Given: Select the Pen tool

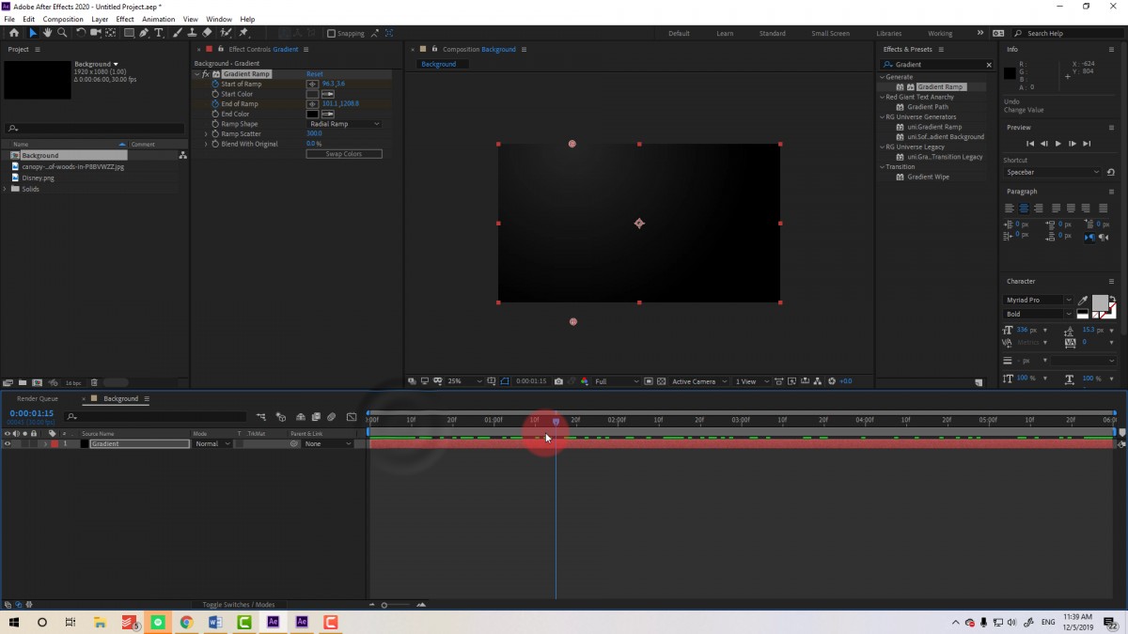Looking at the screenshot, I should click(x=144, y=33).
